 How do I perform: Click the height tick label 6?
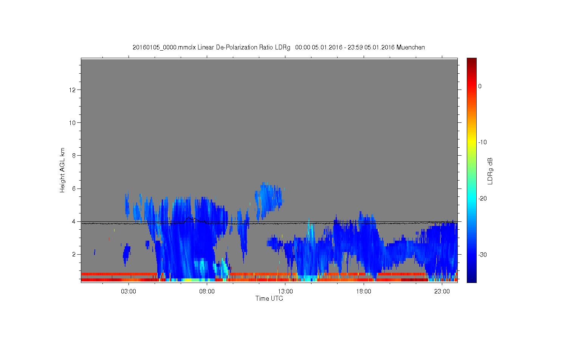pyautogui.click(x=74, y=189)
